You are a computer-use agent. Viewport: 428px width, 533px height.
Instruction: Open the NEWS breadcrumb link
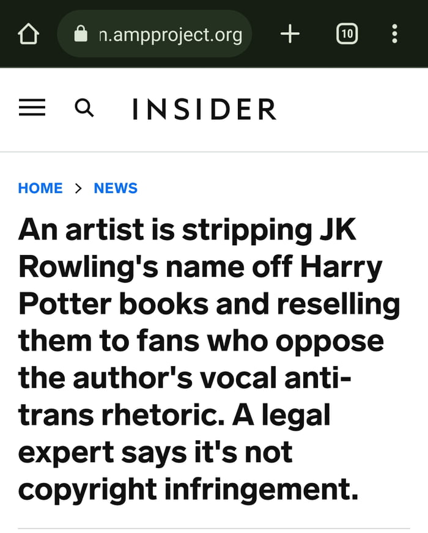tap(116, 188)
